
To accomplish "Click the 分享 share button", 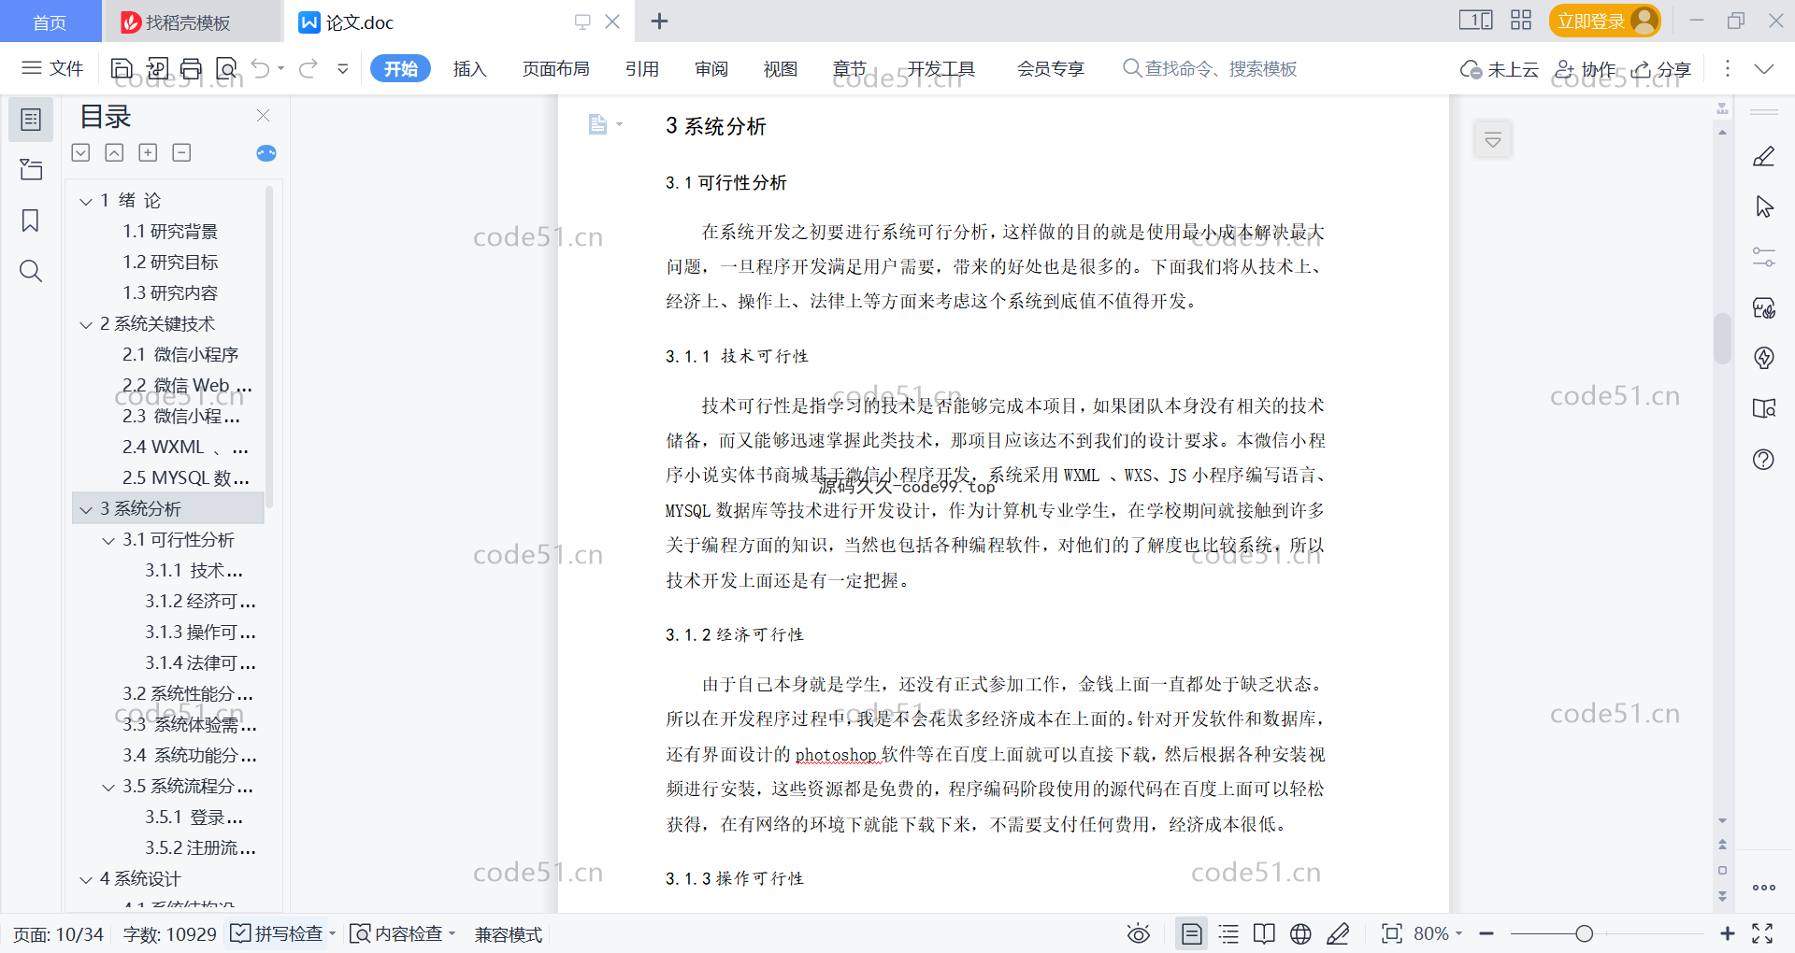I will click(1661, 68).
